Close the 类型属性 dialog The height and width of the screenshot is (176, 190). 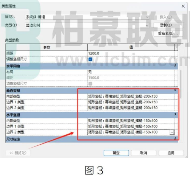point(183,6)
